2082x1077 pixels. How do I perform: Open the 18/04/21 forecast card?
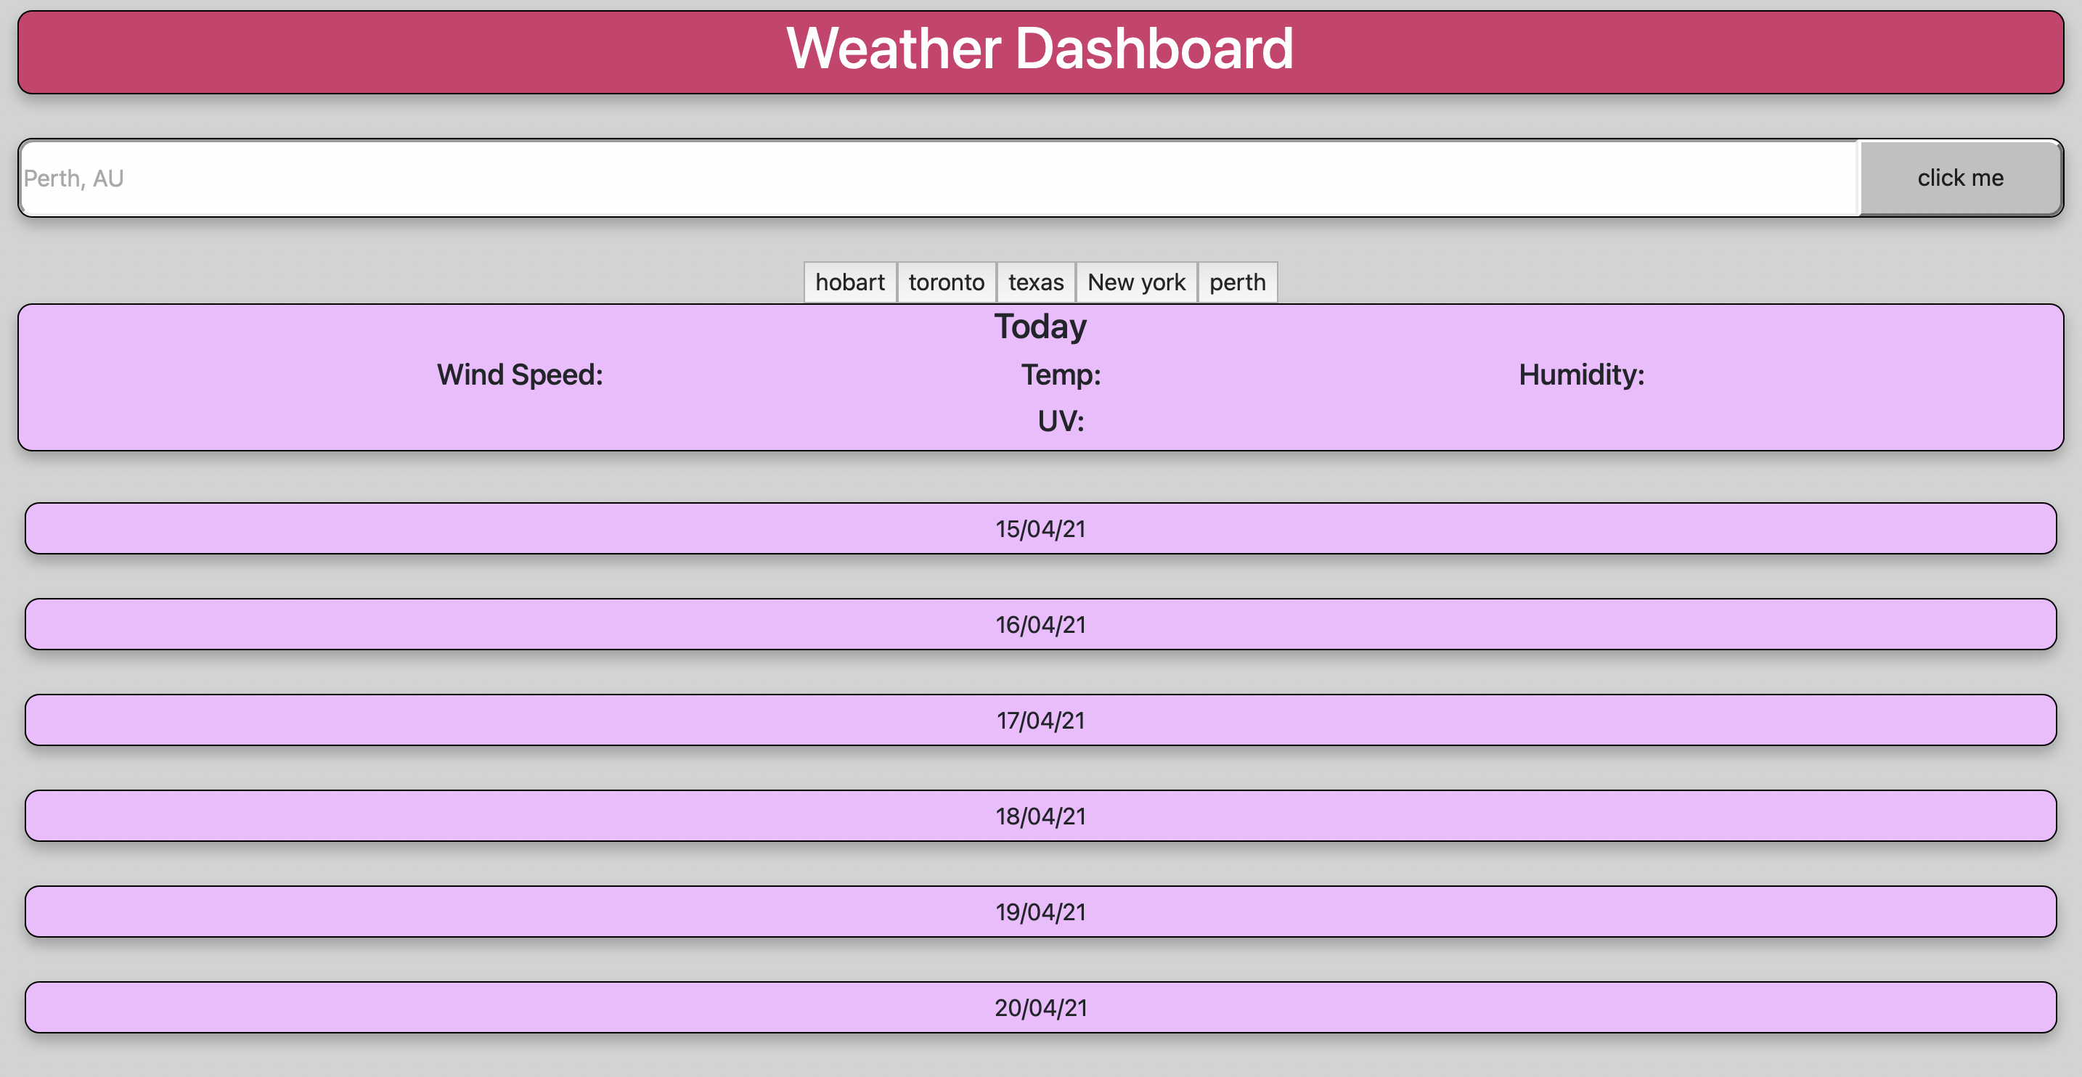point(1040,815)
